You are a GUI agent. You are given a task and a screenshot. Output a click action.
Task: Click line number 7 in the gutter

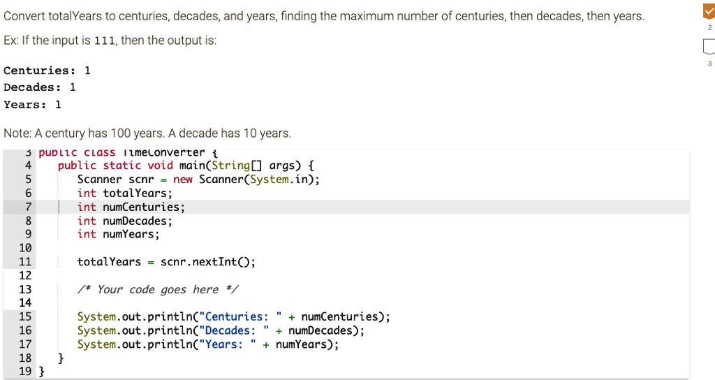pos(29,207)
